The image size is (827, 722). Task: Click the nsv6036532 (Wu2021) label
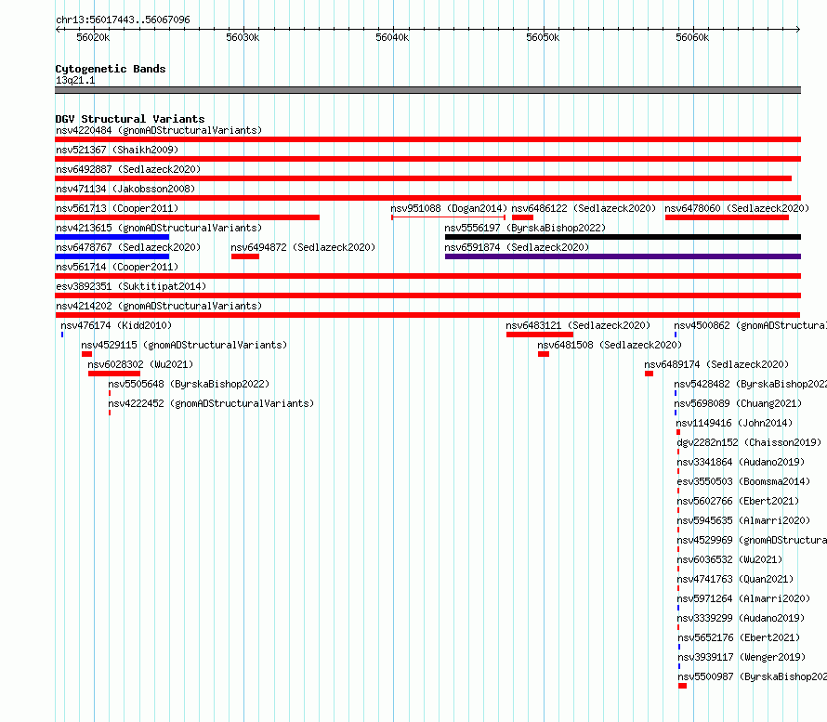(x=730, y=559)
